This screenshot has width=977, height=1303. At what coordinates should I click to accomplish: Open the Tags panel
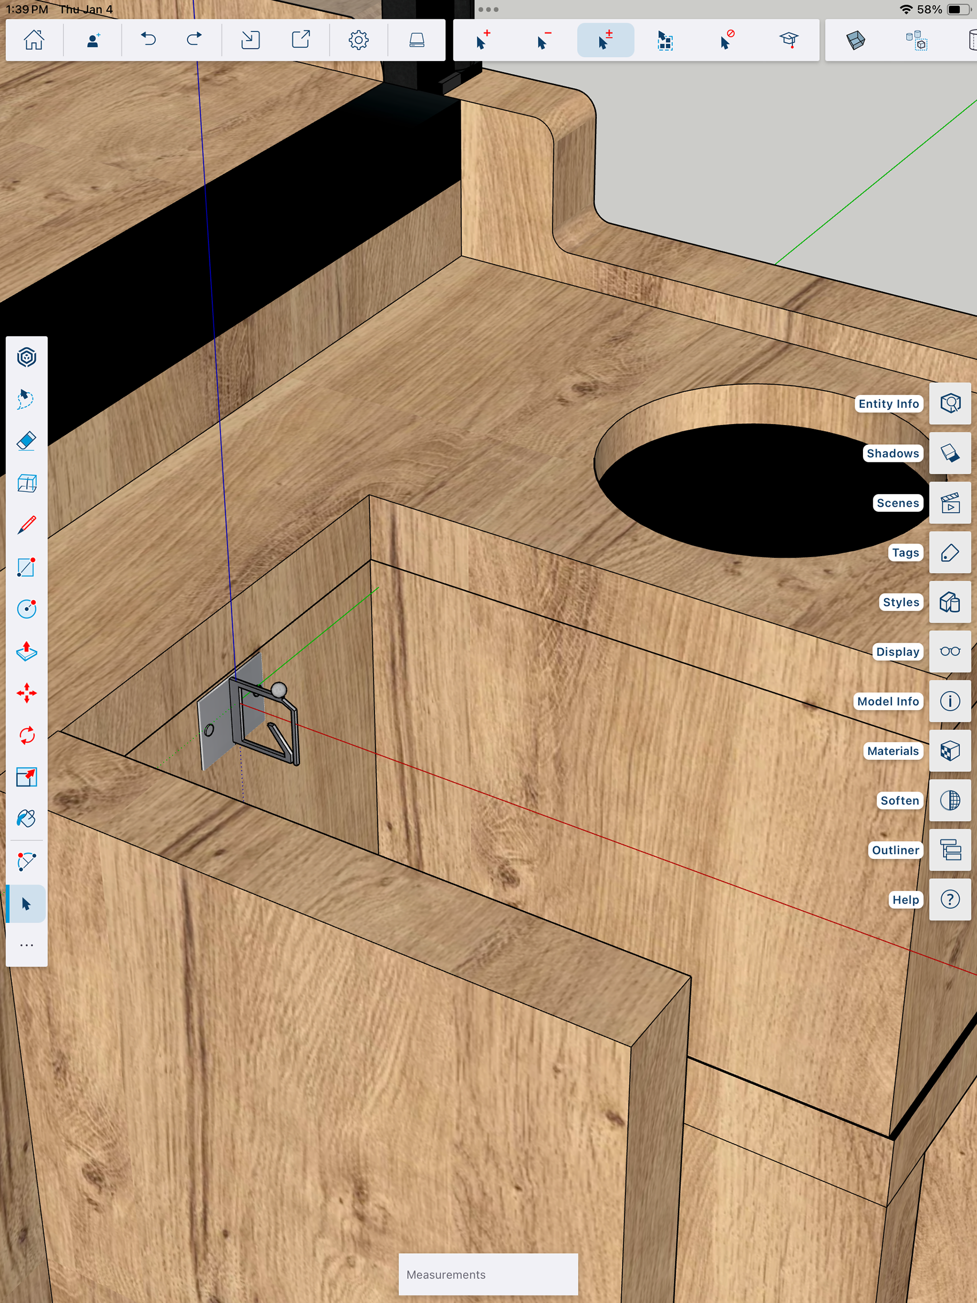[950, 553]
